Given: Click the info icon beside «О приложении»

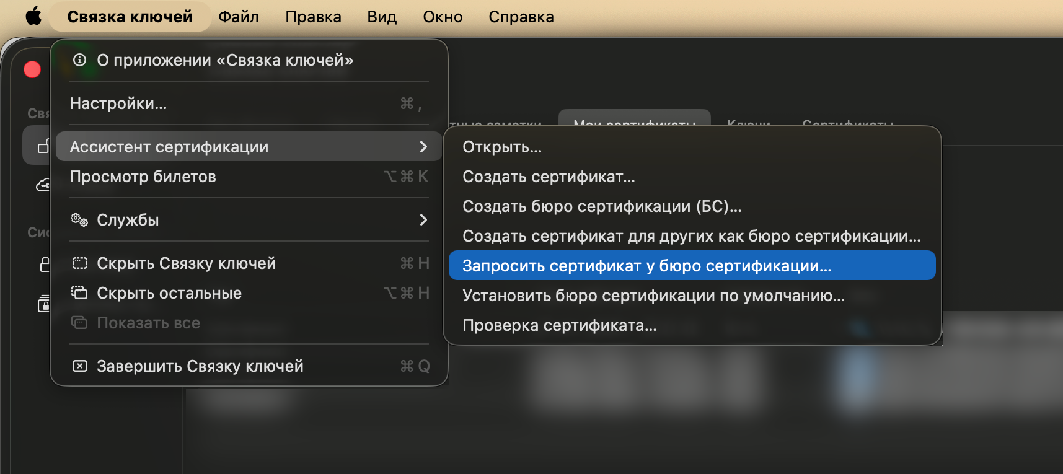Looking at the screenshot, I should 79,60.
